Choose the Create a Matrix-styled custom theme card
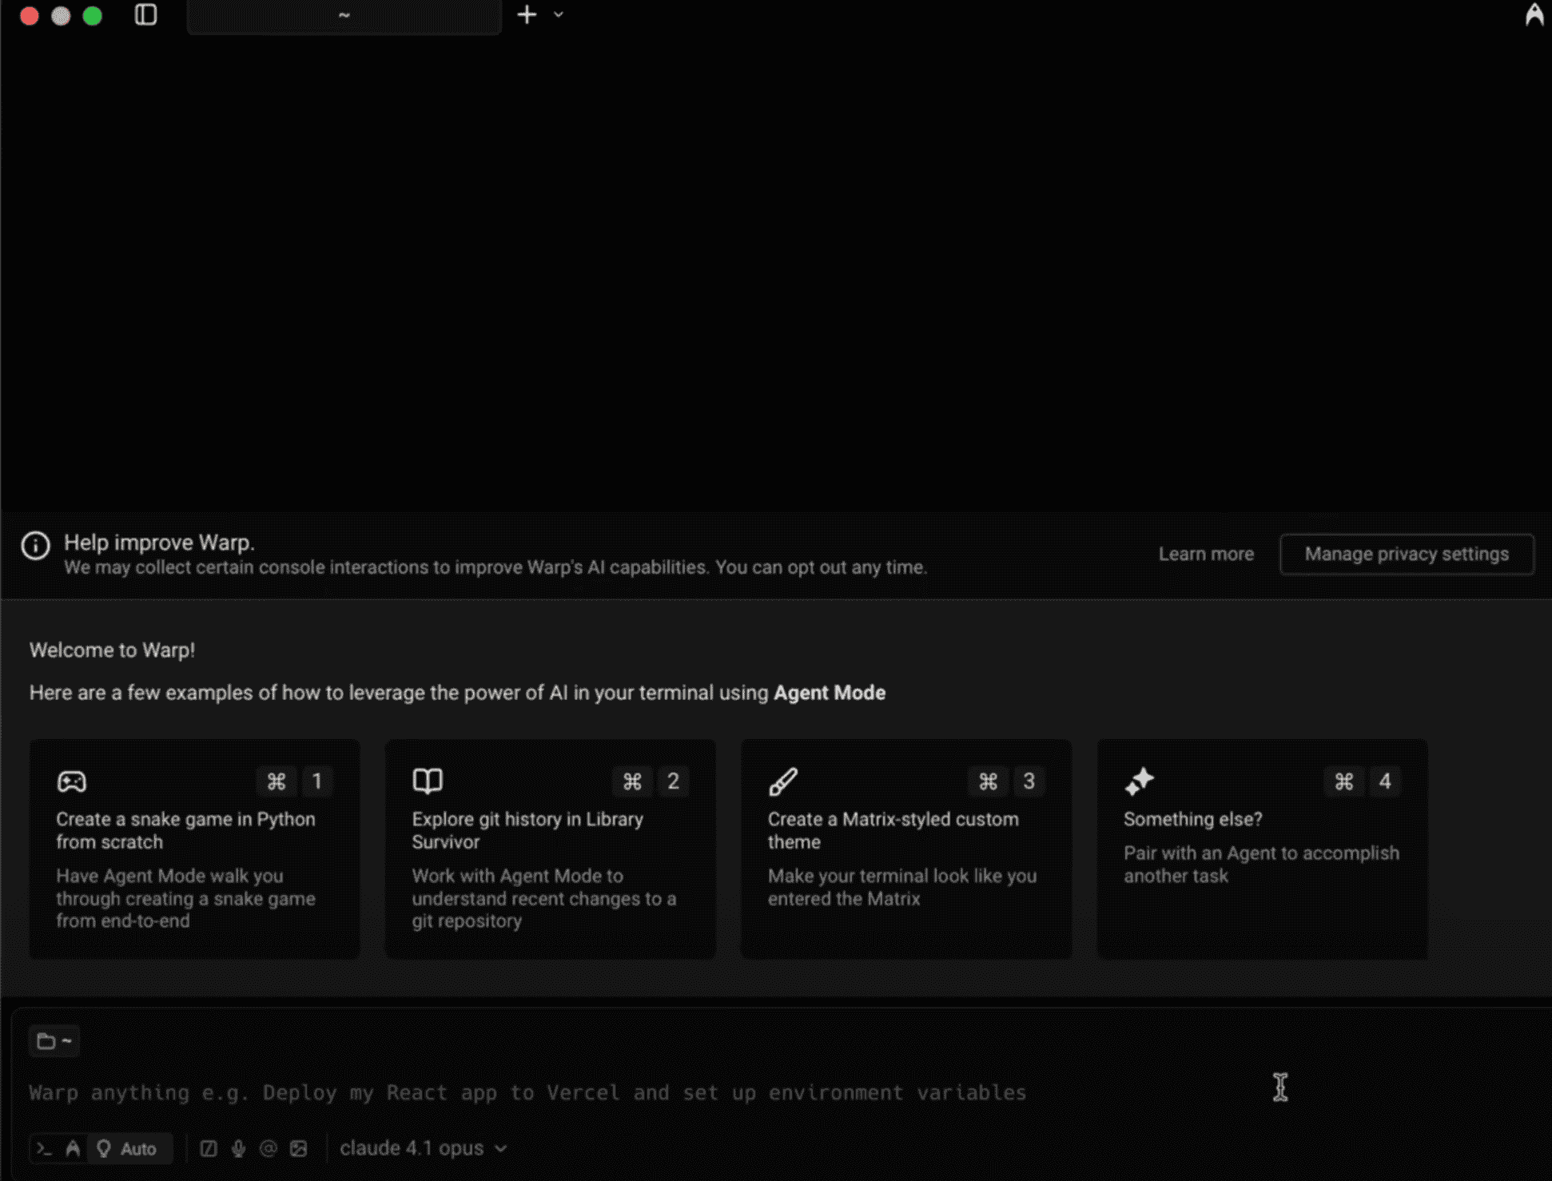The height and width of the screenshot is (1181, 1552). coord(906,849)
